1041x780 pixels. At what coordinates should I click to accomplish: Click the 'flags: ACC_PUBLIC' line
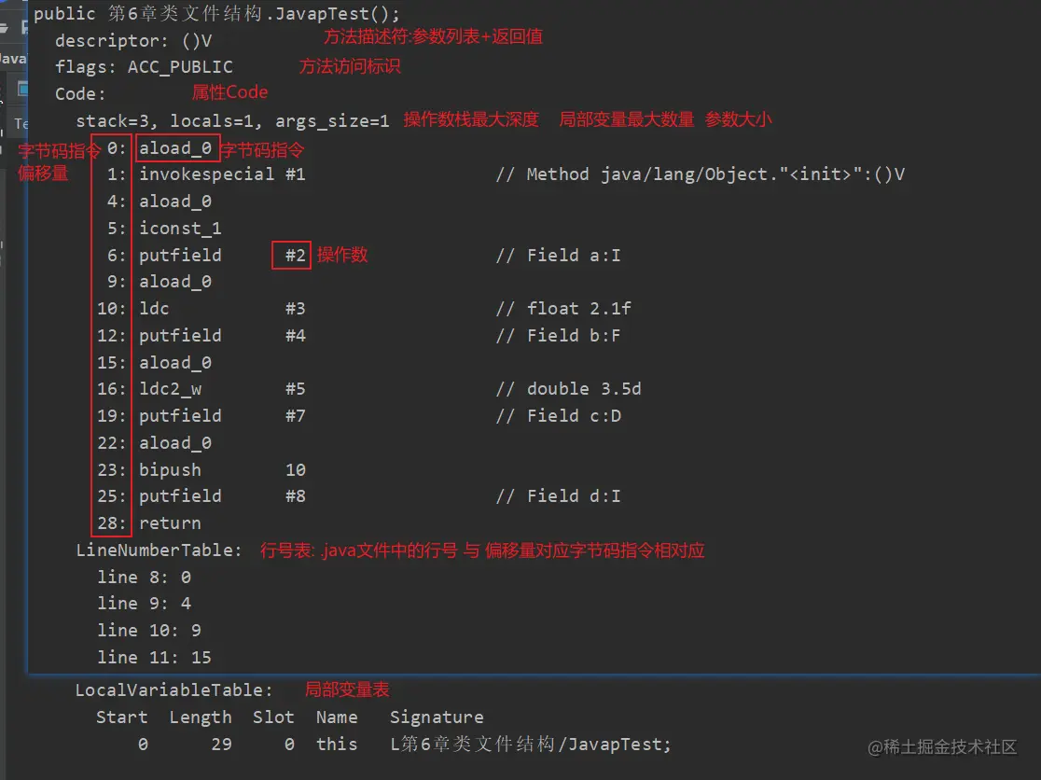[x=144, y=67]
